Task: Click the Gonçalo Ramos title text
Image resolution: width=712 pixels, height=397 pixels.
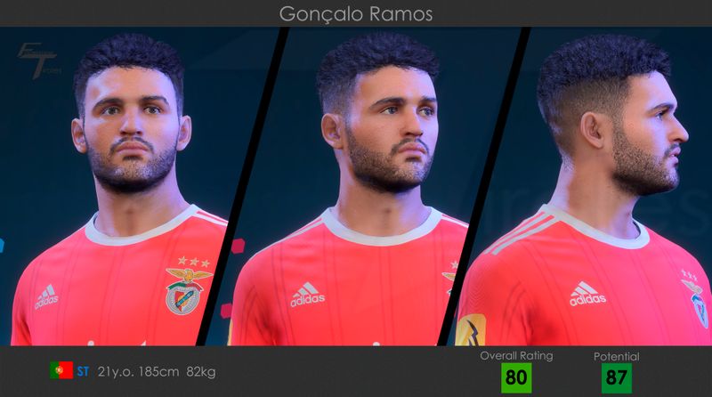Action: [356, 14]
